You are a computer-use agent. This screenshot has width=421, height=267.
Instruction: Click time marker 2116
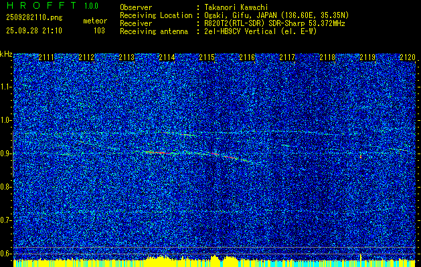[x=247, y=57]
